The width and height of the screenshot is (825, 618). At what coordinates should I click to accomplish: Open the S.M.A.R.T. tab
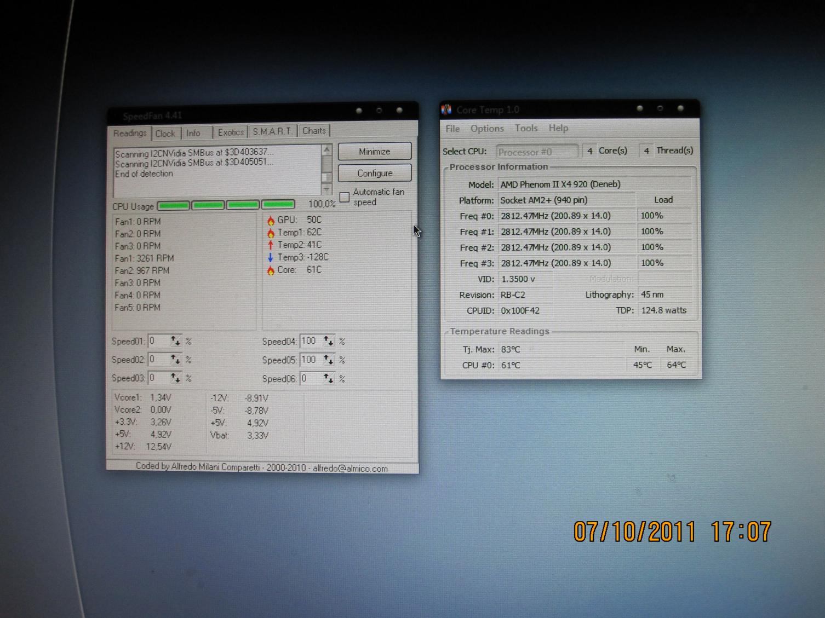272,131
